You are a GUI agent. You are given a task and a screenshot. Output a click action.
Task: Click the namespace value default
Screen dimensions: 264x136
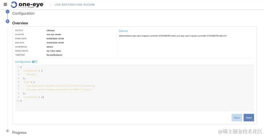point(50,47)
